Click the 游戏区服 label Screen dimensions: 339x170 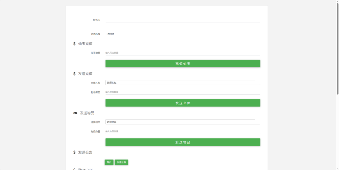95,34
